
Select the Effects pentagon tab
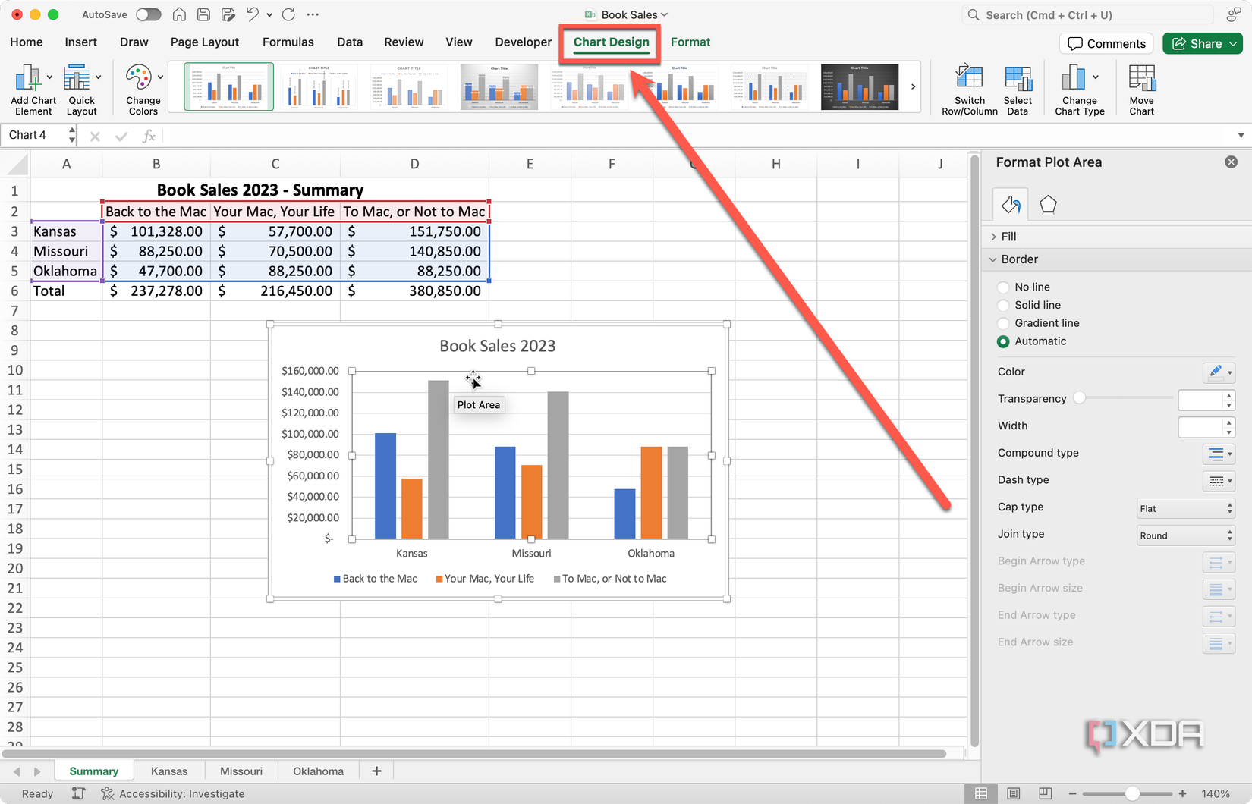coord(1048,204)
